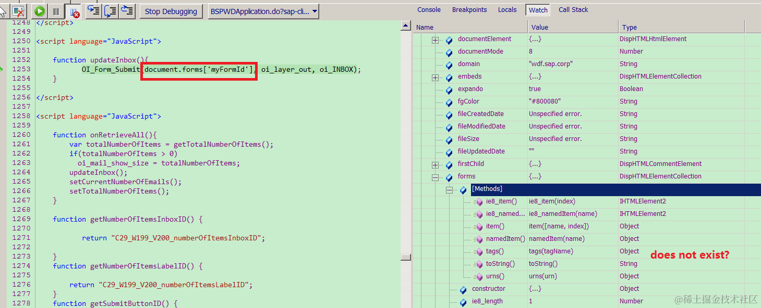Open the BSPWDApplication.do script file dropdown

click(x=263, y=11)
